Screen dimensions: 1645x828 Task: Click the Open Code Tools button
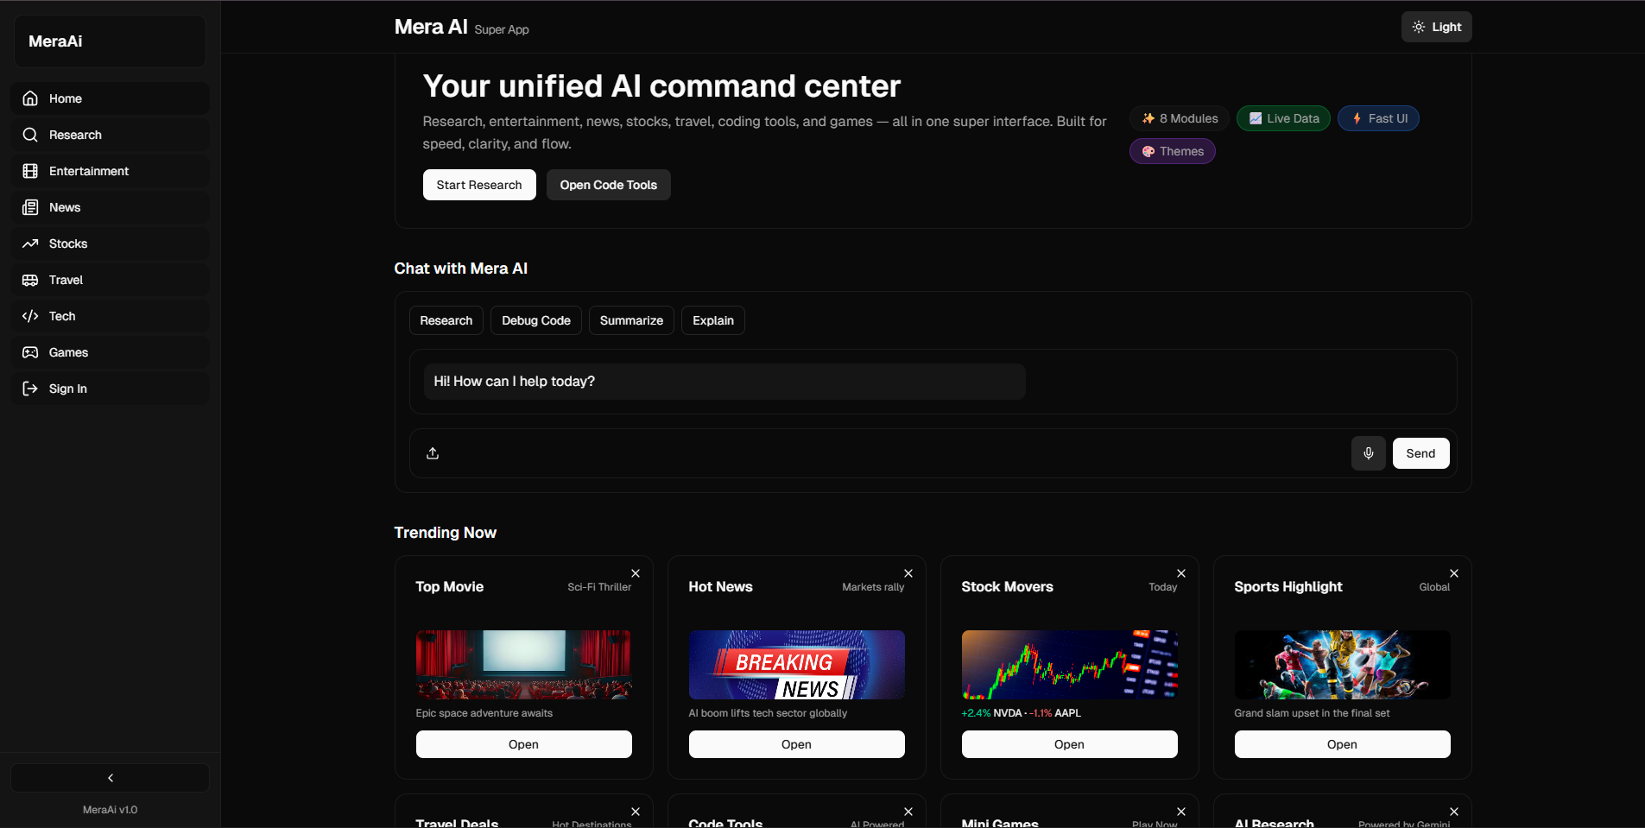pos(608,185)
